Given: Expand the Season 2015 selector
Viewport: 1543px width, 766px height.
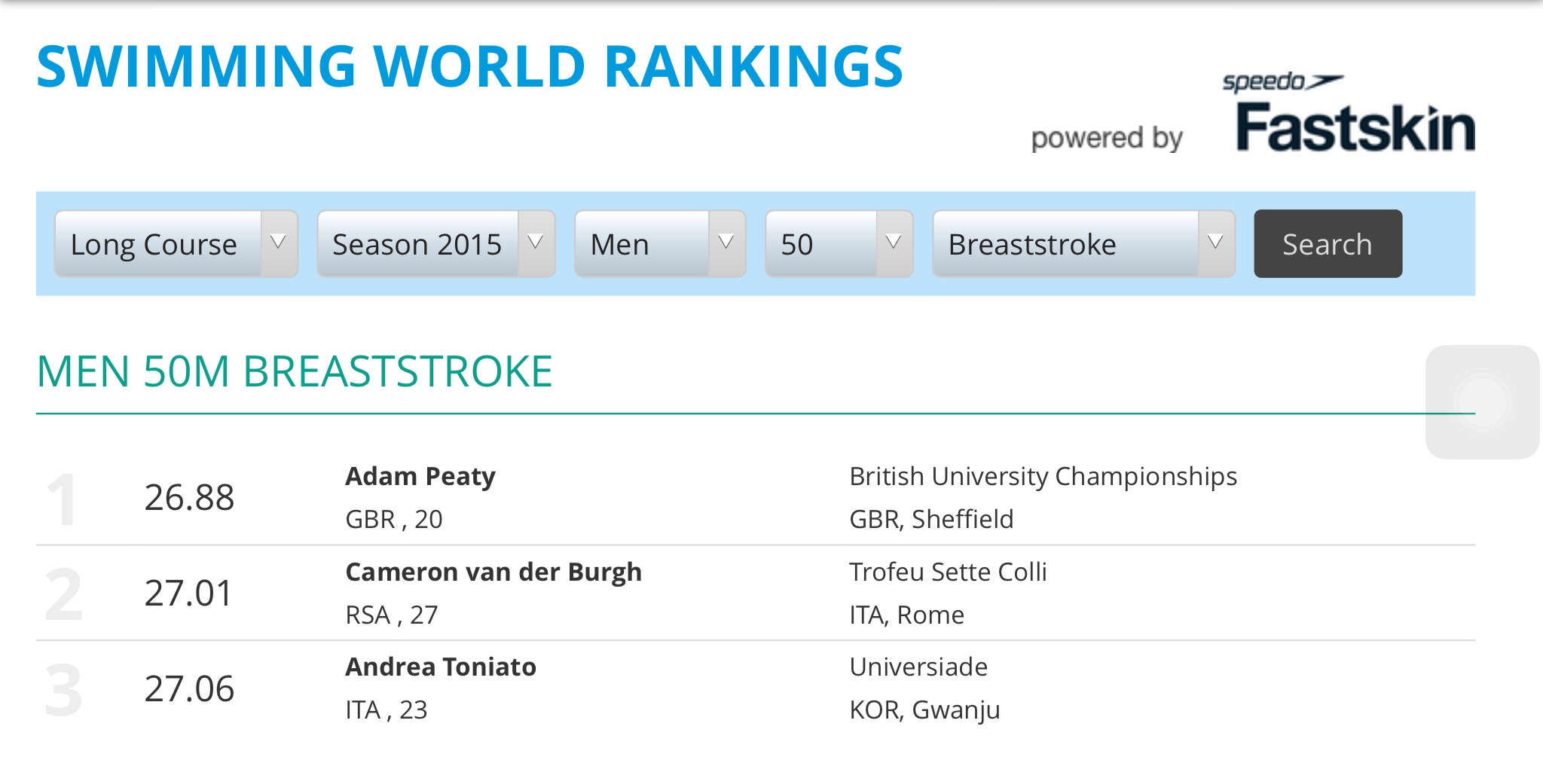Looking at the screenshot, I should (x=436, y=244).
